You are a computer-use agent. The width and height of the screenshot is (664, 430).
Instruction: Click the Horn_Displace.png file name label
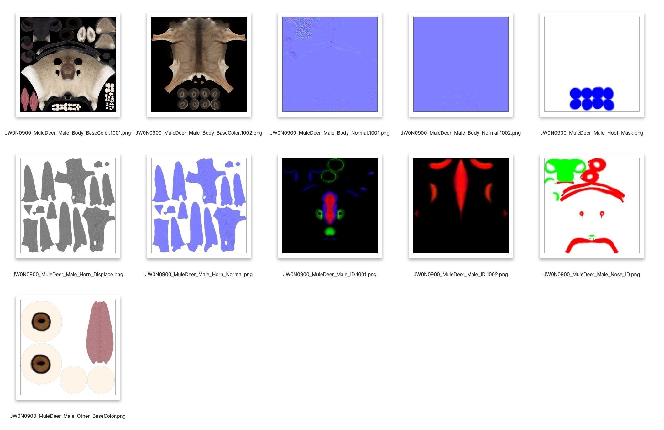click(x=68, y=274)
